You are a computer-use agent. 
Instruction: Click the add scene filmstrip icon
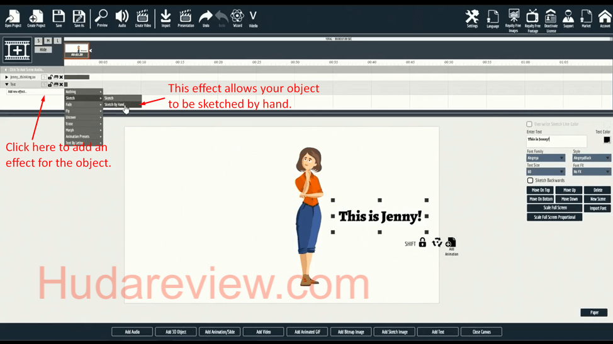pos(17,50)
